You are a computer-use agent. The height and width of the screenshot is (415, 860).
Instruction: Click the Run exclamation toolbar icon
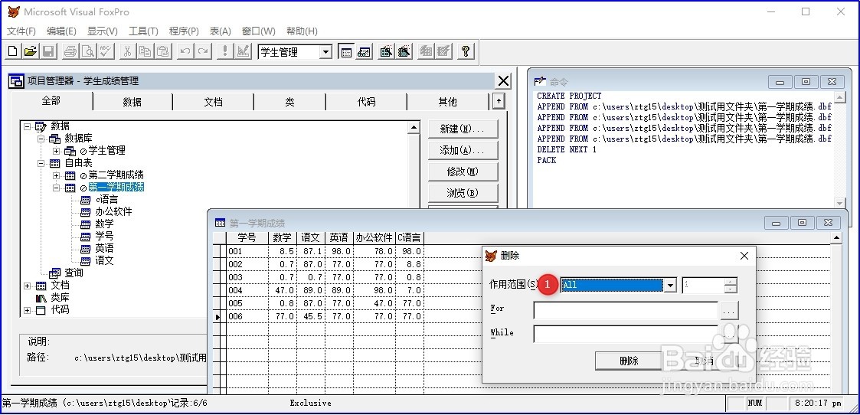click(225, 51)
